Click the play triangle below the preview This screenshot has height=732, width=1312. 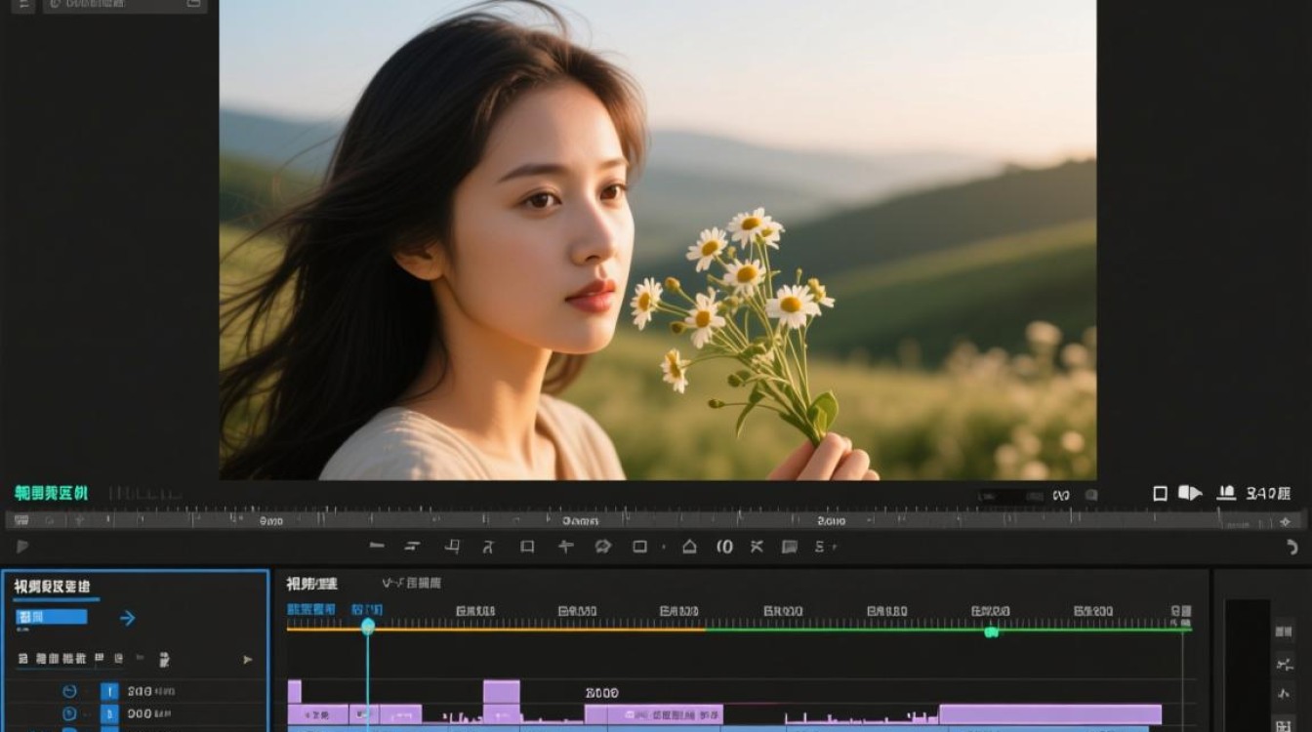[22, 547]
